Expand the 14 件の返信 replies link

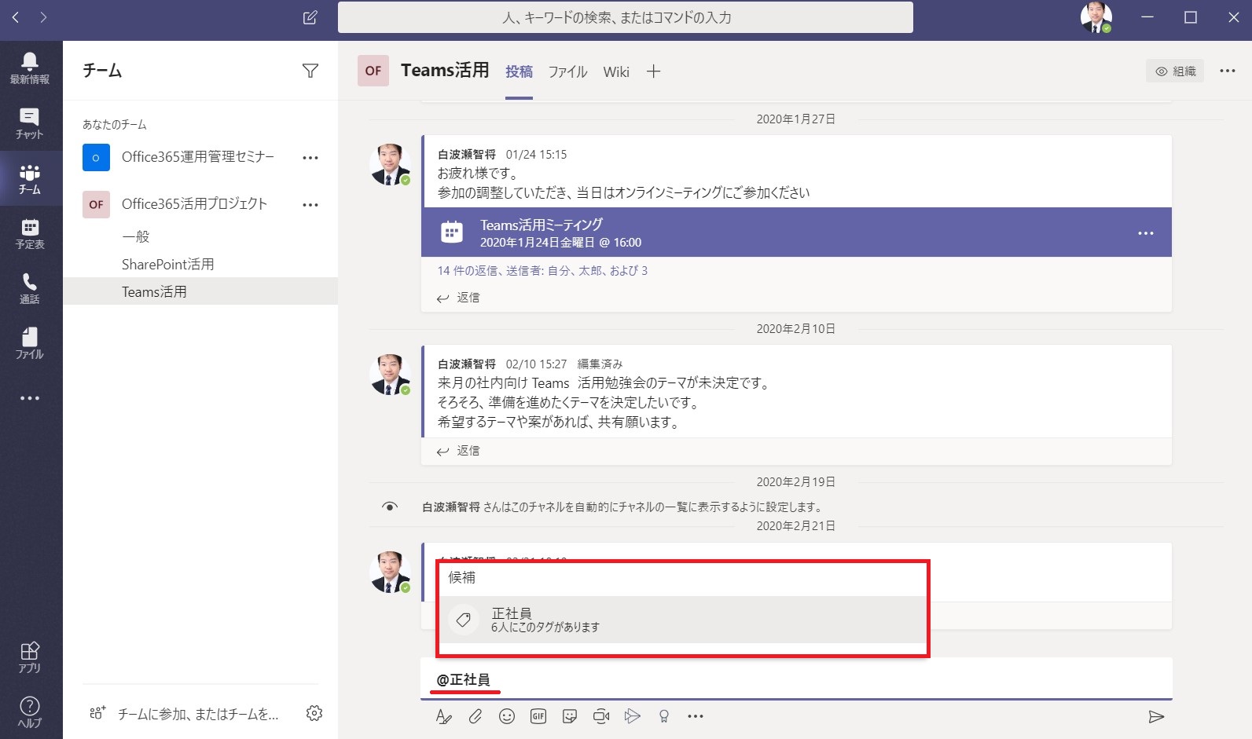pyautogui.click(x=542, y=271)
